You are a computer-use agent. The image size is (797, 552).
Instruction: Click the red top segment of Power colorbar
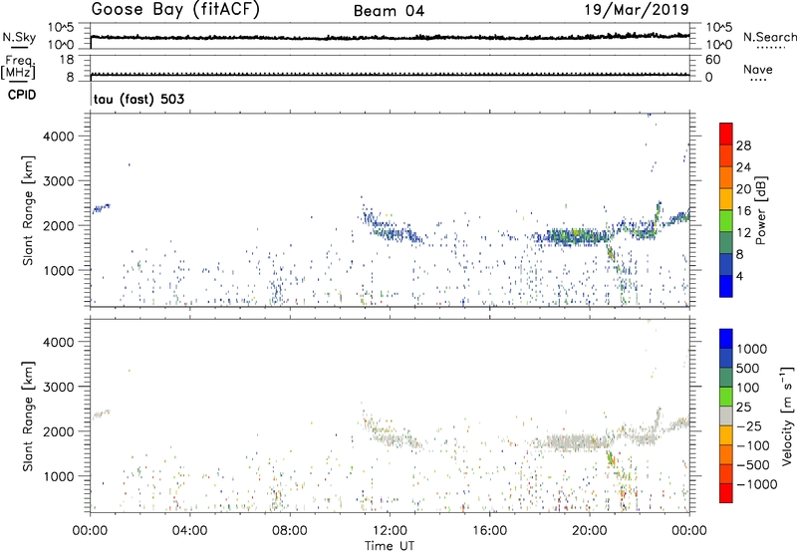point(726,134)
